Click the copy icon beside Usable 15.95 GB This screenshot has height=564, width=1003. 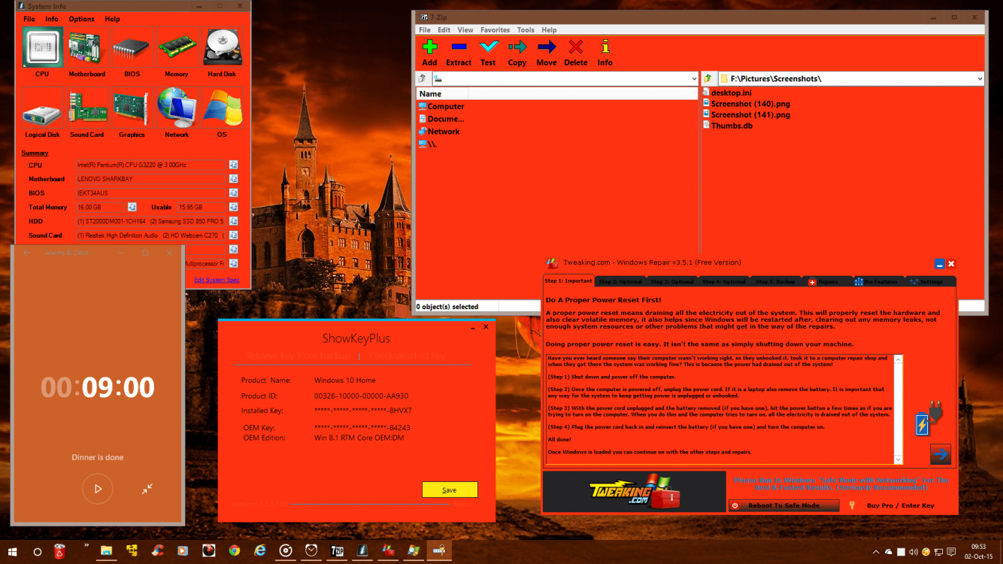234,207
